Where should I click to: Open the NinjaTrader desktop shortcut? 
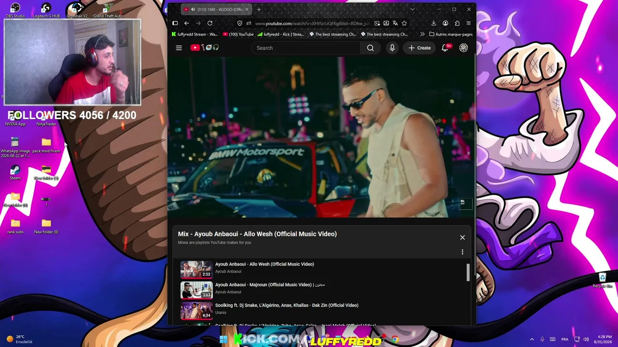point(46,119)
